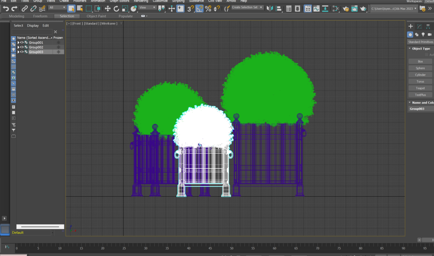Activate the Select and Rotate tool
This screenshot has width=434, height=256.
116,9
